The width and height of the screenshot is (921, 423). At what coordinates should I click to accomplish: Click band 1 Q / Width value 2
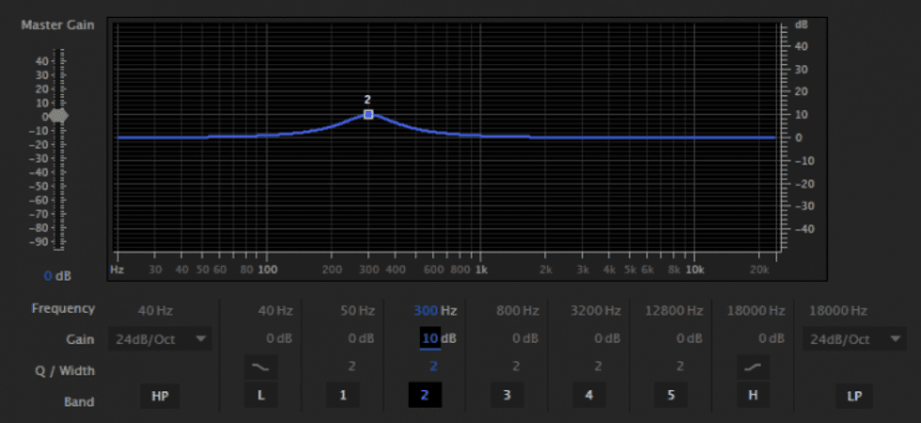point(351,366)
